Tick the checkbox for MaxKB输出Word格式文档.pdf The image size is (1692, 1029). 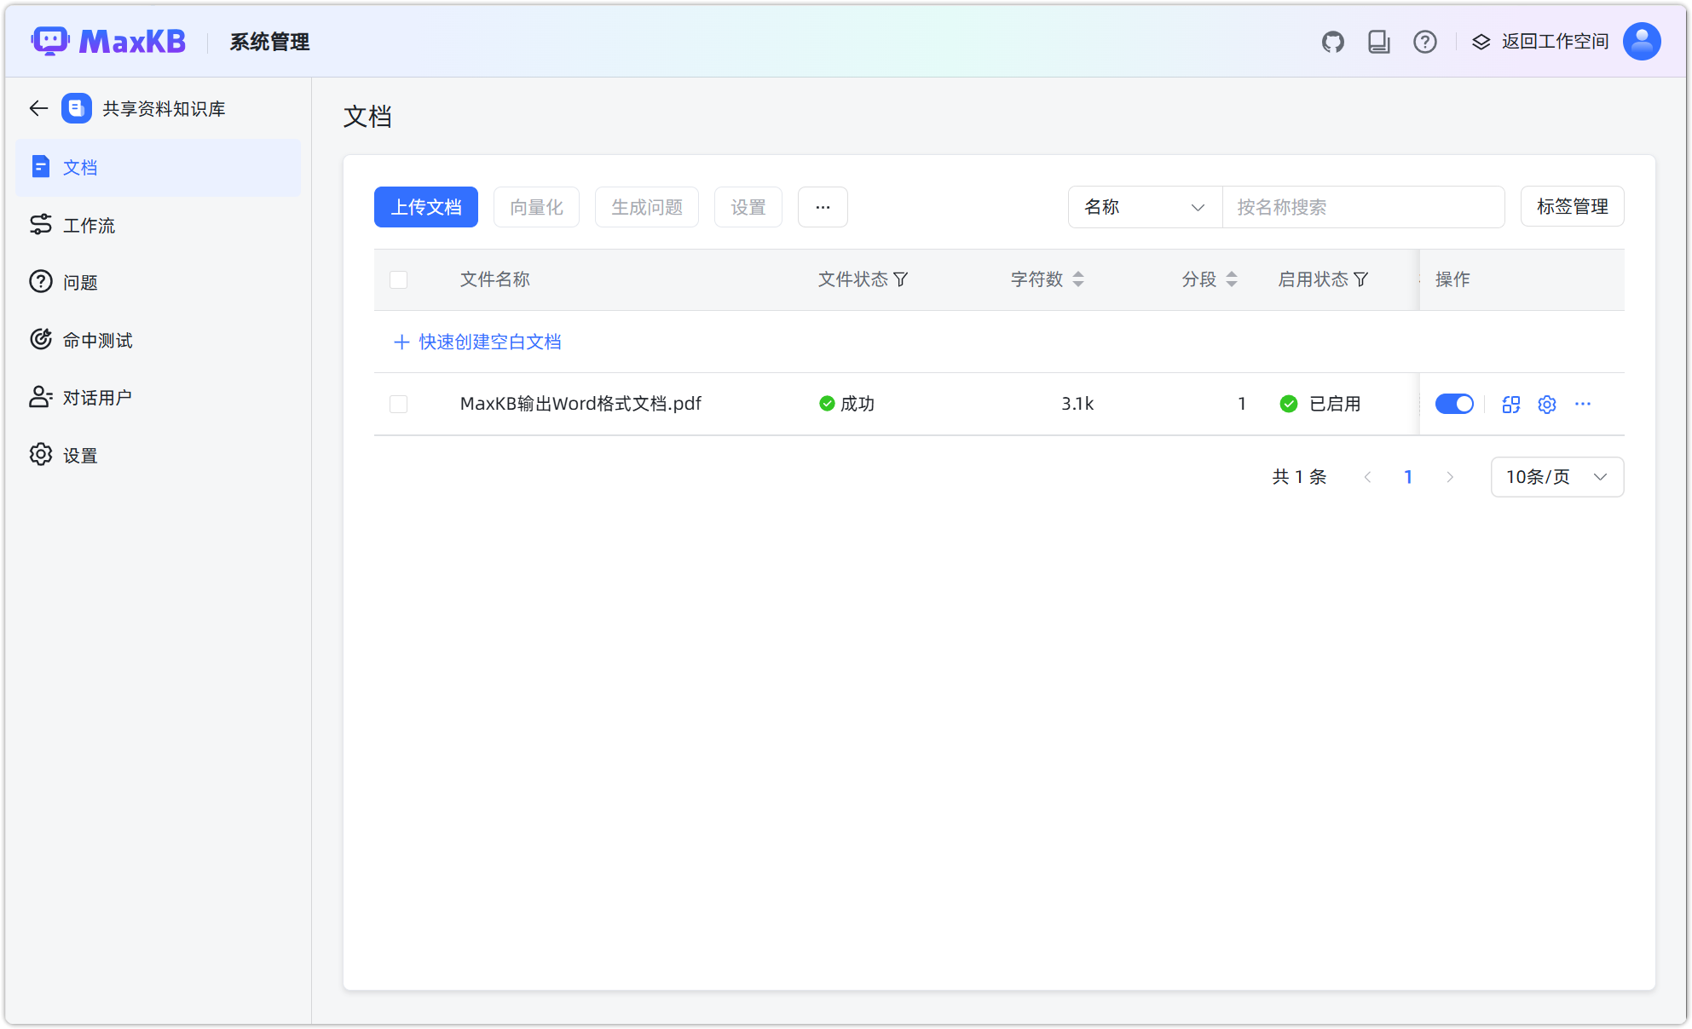[x=398, y=404]
